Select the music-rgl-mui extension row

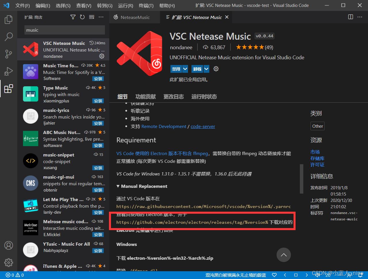click(63, 183)
